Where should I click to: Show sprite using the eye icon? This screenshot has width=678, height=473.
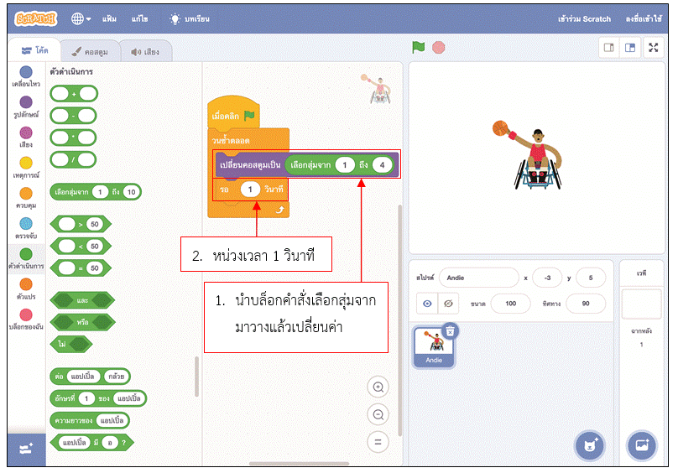pyautogui.click(x=427, y=303)
